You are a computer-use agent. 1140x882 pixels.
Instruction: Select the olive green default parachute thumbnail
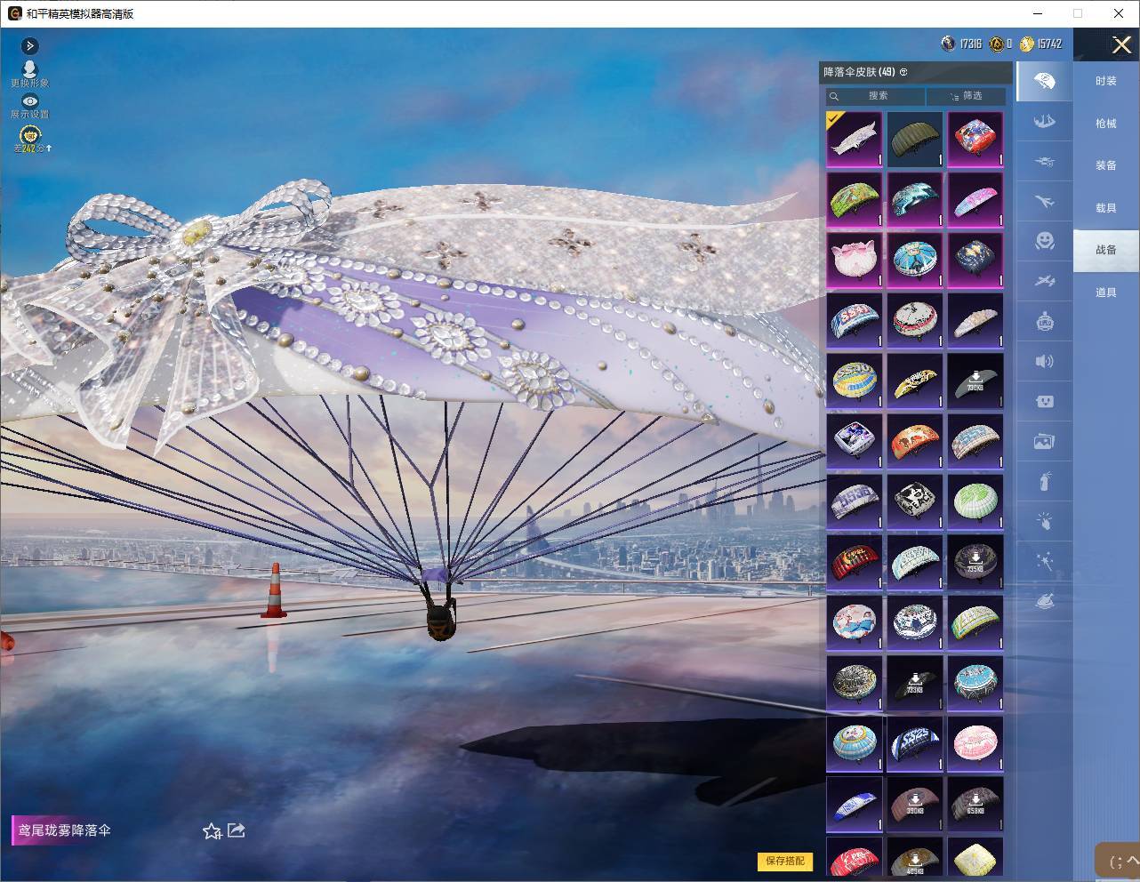coord(915,140)
